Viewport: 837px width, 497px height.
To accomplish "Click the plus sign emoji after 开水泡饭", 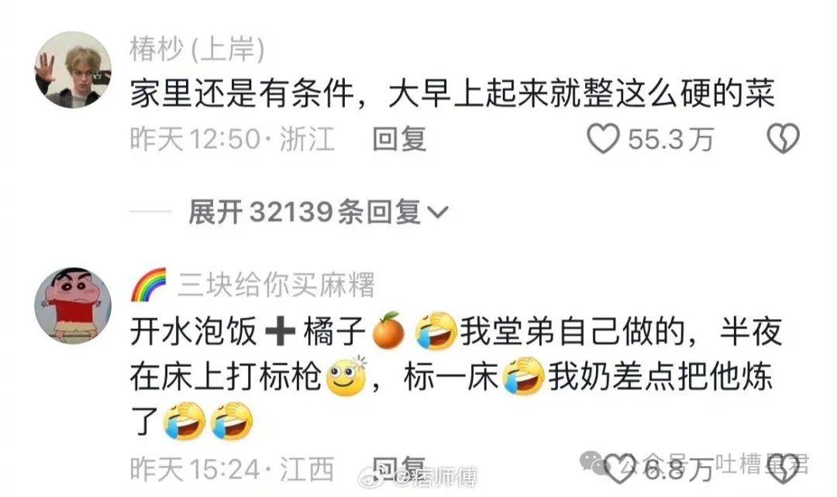I will click(x=281, y=331).
